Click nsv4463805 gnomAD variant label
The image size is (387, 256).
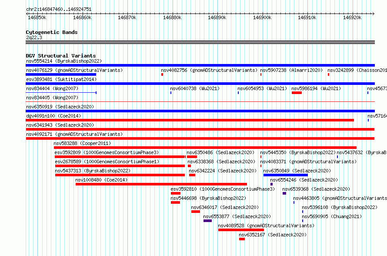tap(340, 198)
